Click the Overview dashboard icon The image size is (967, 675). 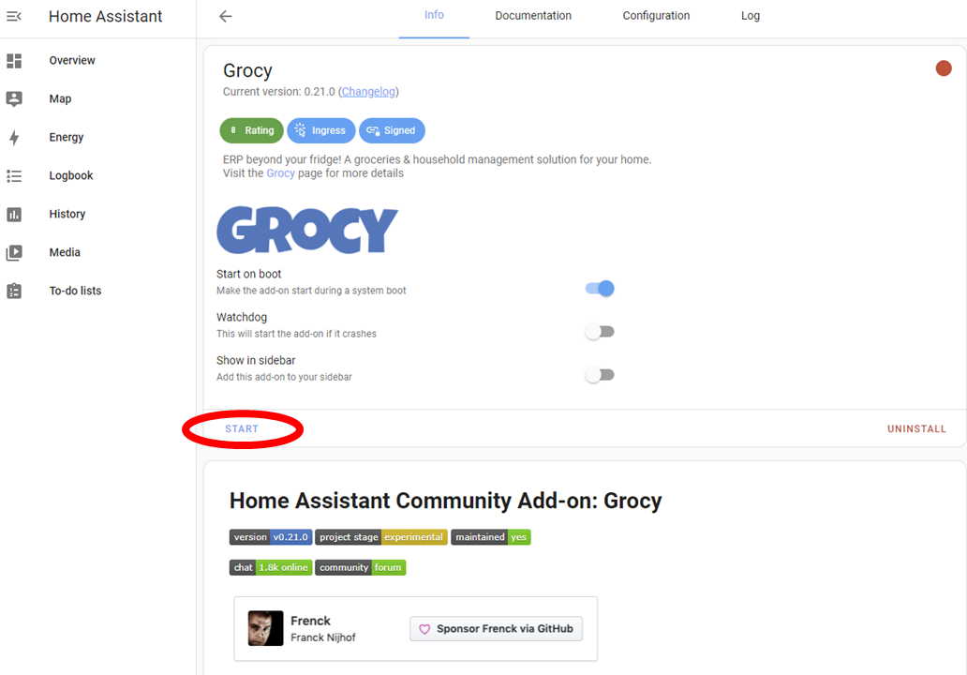click(14, 60)
